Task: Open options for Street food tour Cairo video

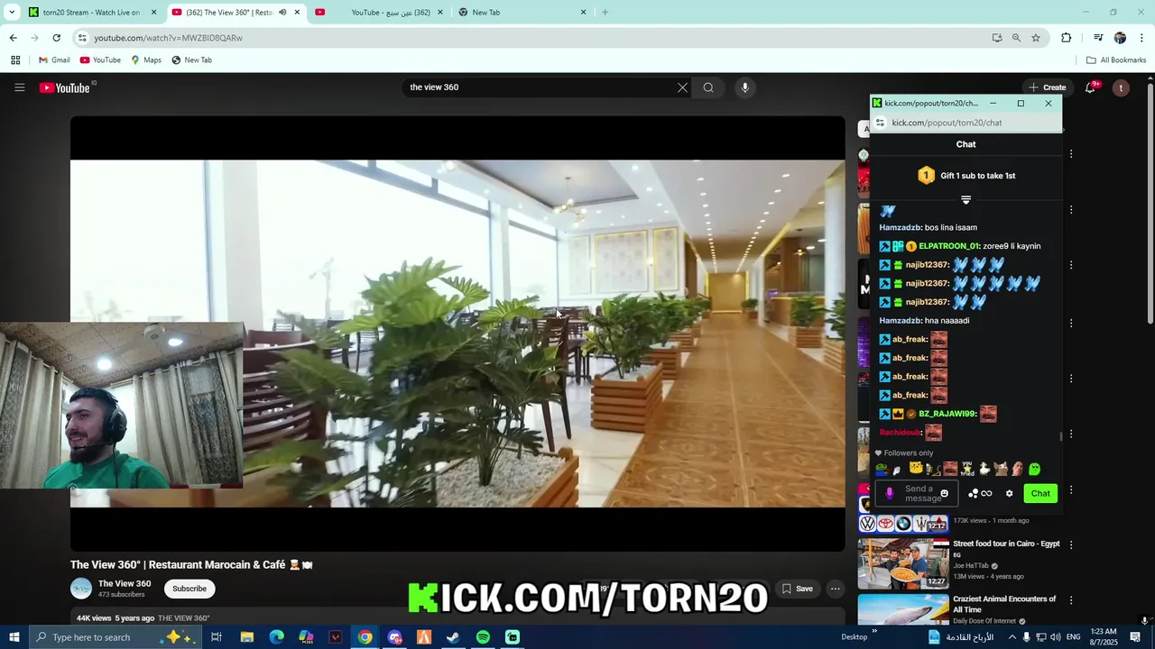Action: 1071,544
